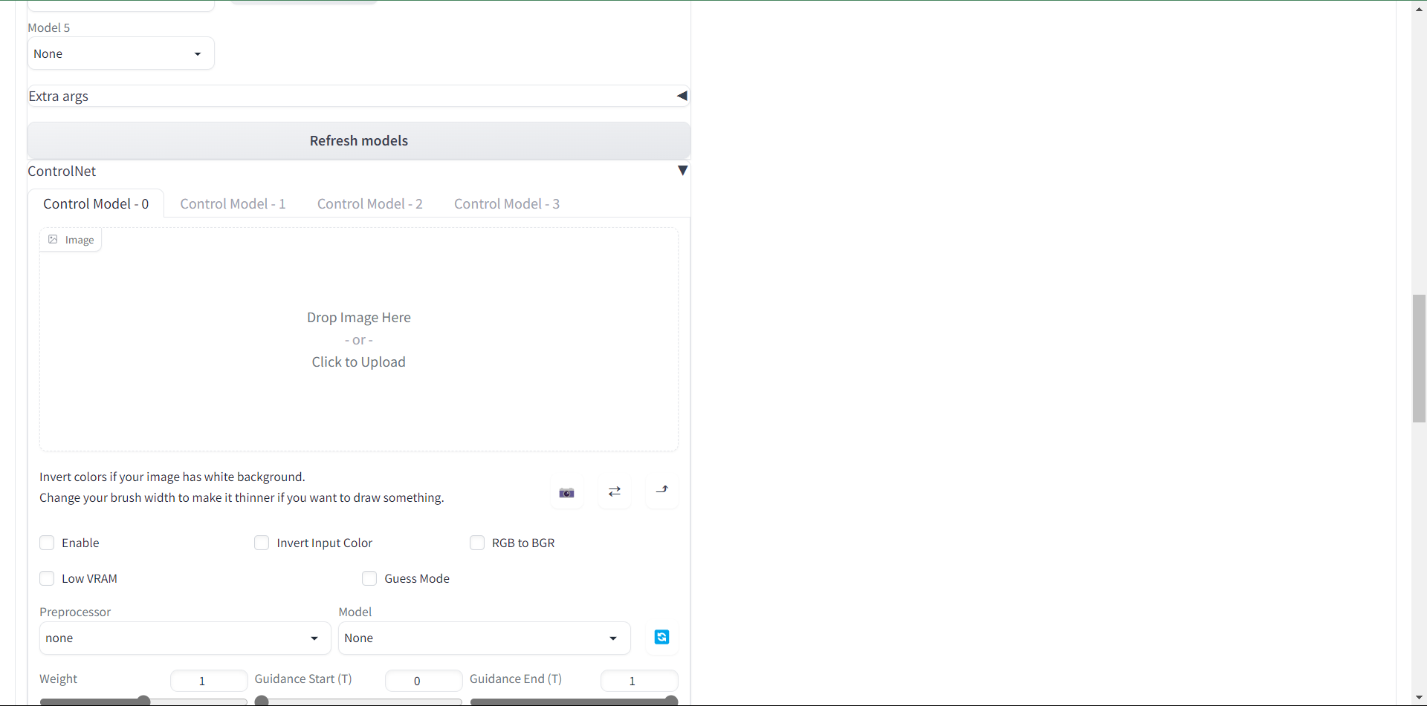Click the scrollbar down arrow

(1419, 699)
